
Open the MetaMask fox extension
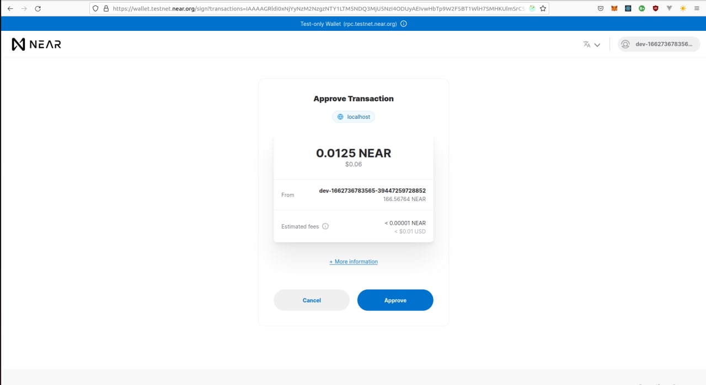click(x=614, y=9)
